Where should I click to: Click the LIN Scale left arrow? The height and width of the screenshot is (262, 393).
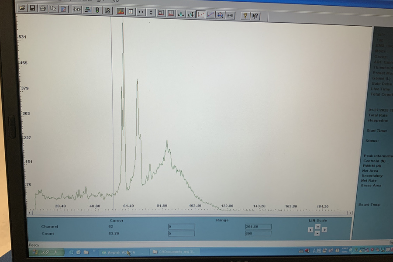pos(310,230)
